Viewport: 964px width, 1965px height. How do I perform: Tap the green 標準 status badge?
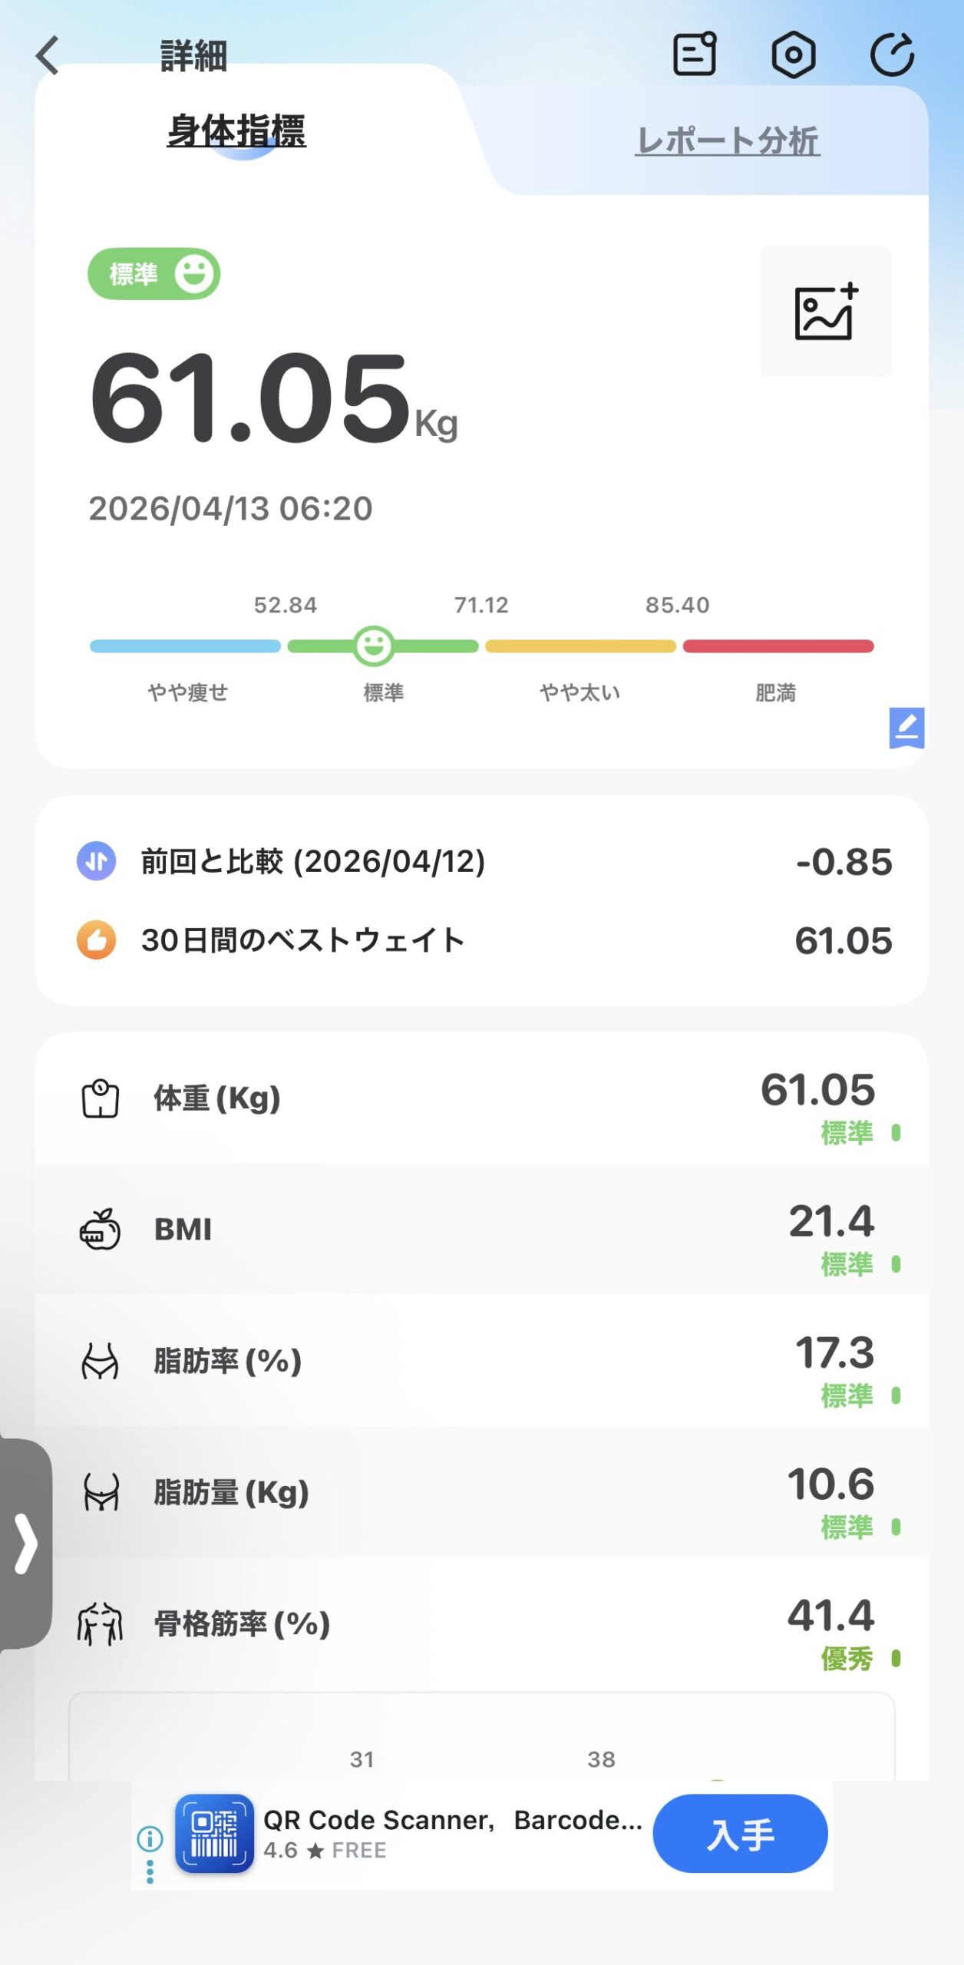coord(154,274)
